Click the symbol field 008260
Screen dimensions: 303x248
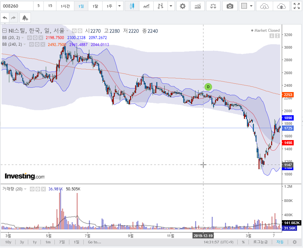click(x=17, y=6)
